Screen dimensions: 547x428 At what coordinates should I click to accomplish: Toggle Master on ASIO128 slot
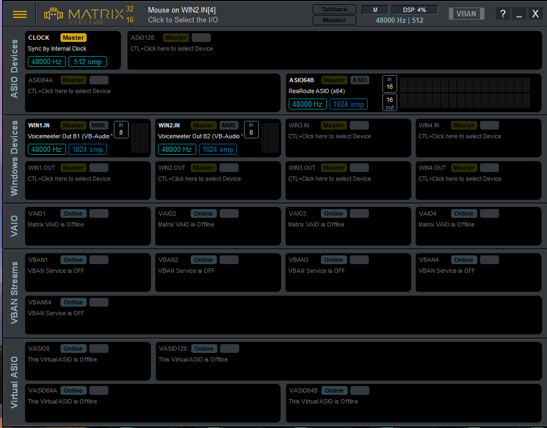point(175,38)
